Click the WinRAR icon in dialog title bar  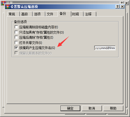point(8,7)
